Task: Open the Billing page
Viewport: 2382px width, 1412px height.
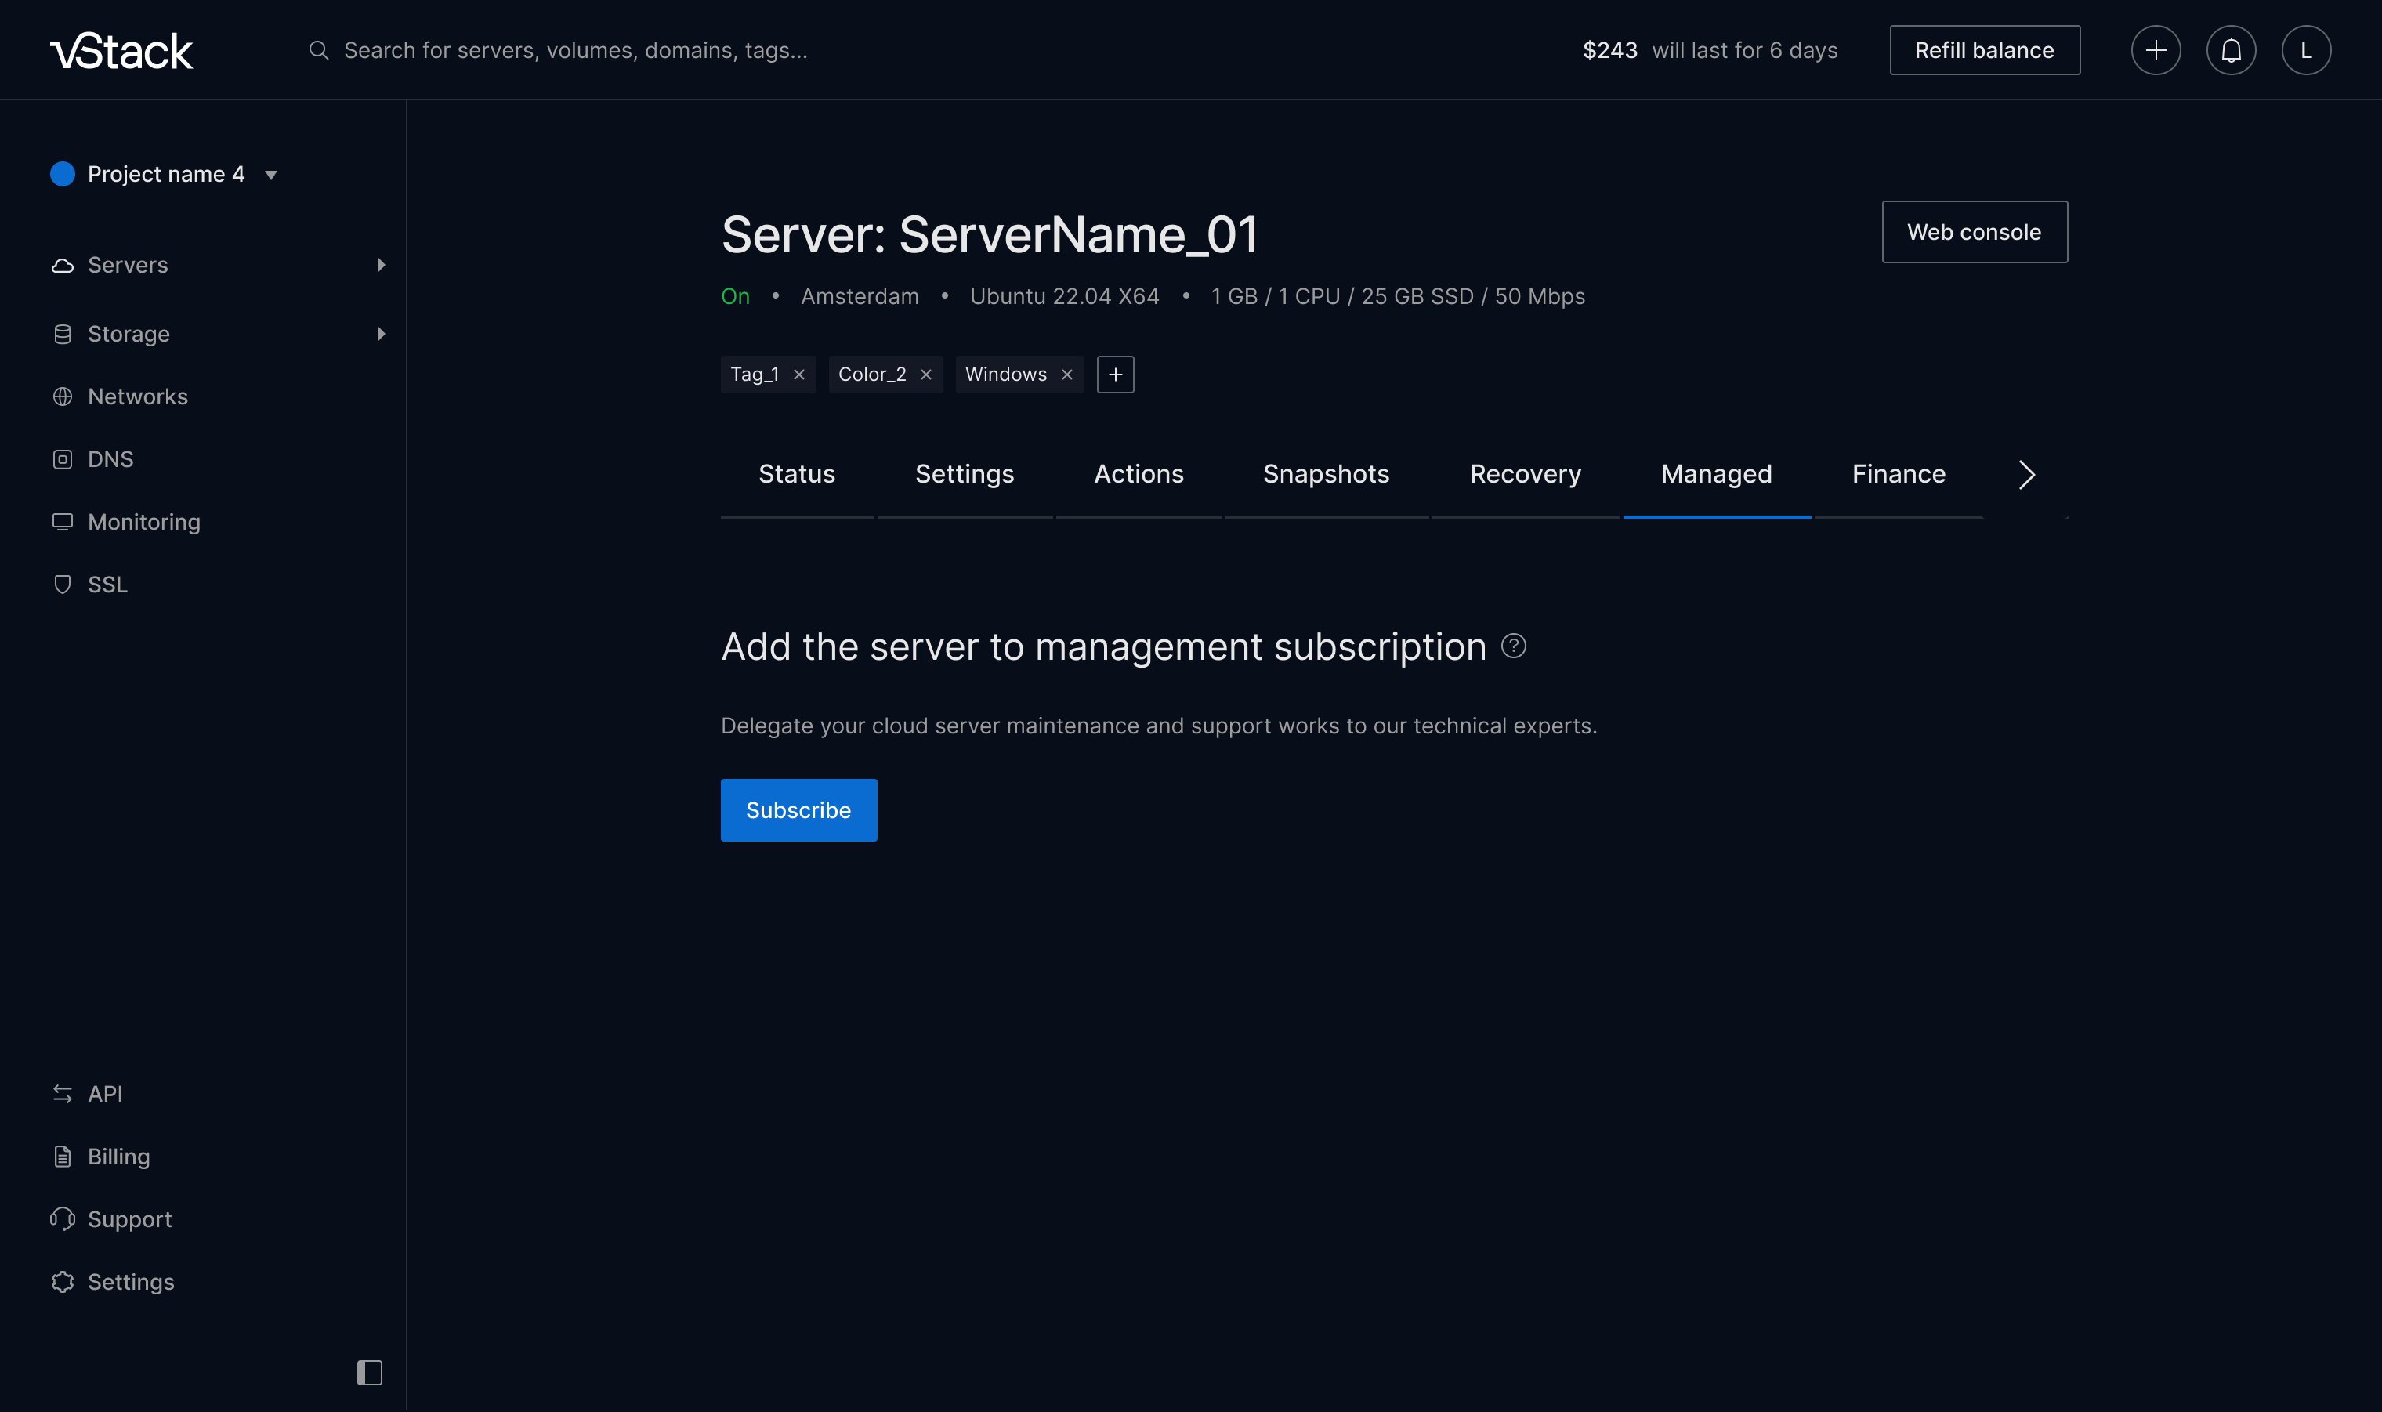Action: (x=119, y=1157)
